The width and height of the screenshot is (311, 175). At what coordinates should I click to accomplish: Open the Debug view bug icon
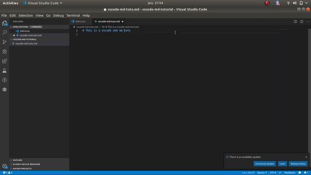4,52
